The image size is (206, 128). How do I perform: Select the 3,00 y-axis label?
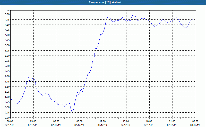tap(7, 56)
